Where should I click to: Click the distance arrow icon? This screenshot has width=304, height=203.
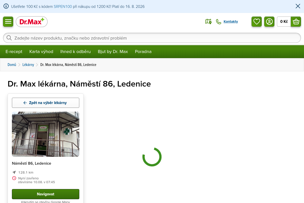coord(14,172)
